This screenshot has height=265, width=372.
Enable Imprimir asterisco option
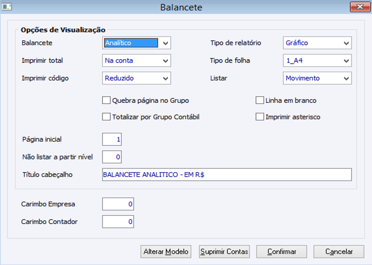[260, 117]
